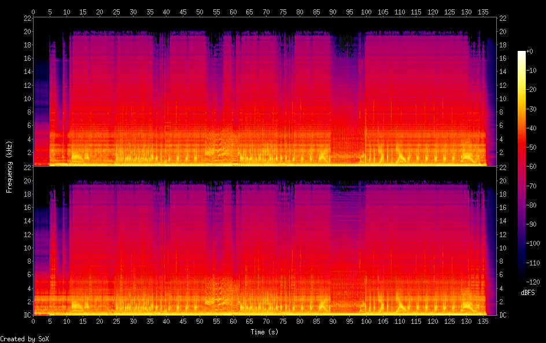Select the '-50' color scale label
This screenshot has width=546, height=343.
(x=532, y=147)
